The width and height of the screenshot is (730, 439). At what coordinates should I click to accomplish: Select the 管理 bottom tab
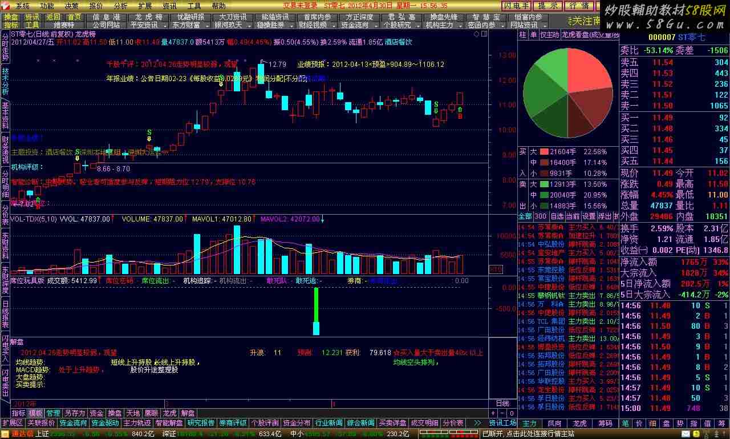[53, 413]
